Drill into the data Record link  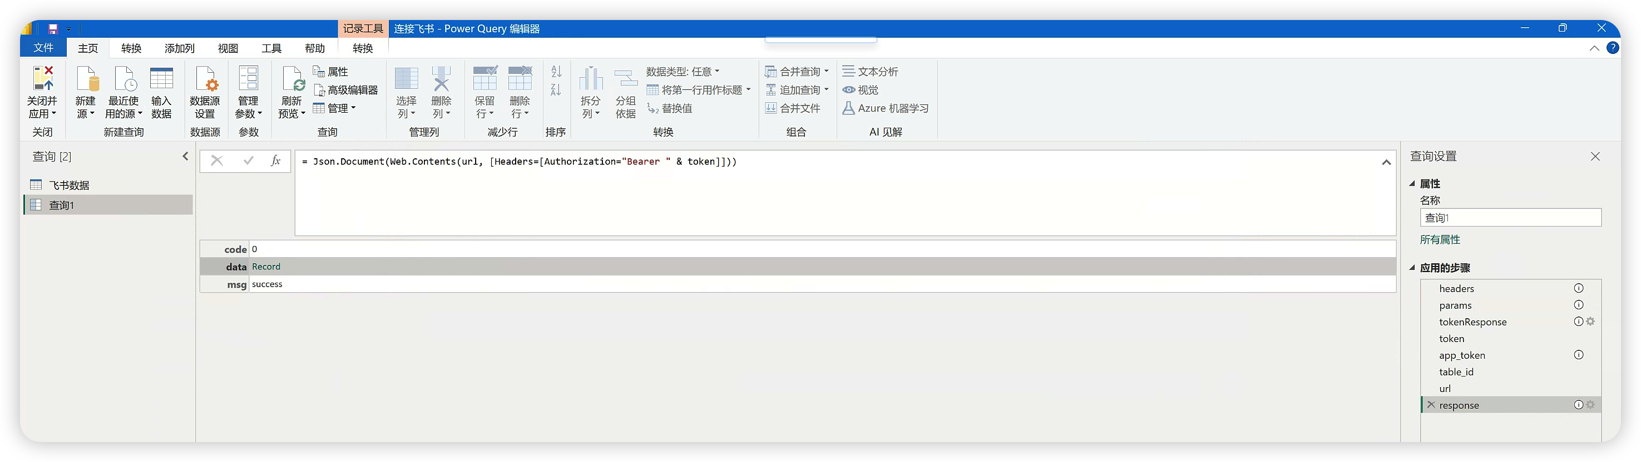266,267
